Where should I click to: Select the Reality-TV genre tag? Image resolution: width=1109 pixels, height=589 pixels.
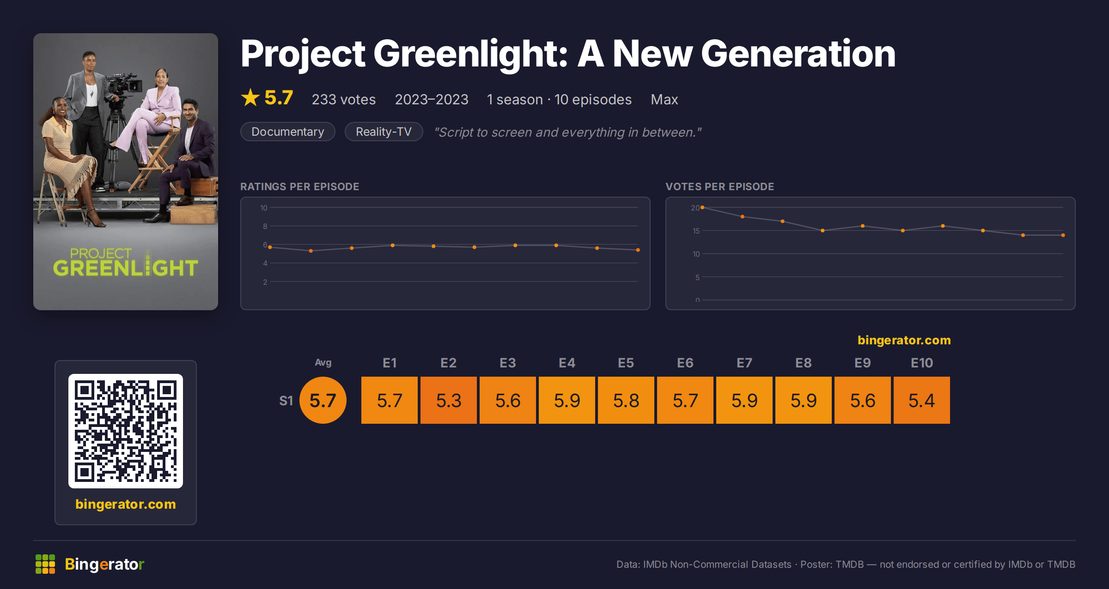click(x=384, y=132)
